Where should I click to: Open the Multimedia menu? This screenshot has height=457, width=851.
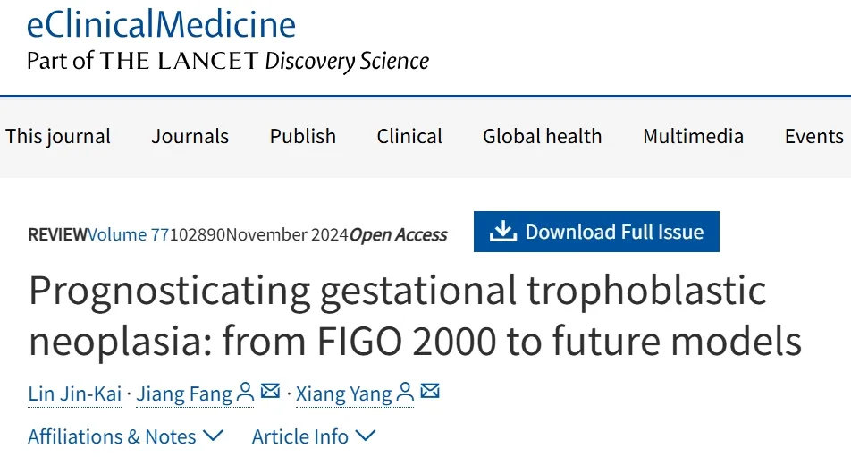693,137
